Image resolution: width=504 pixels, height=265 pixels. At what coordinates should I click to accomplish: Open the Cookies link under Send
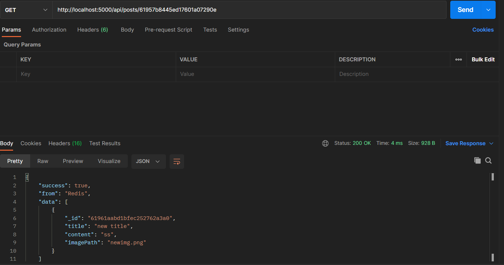[483, 30]
